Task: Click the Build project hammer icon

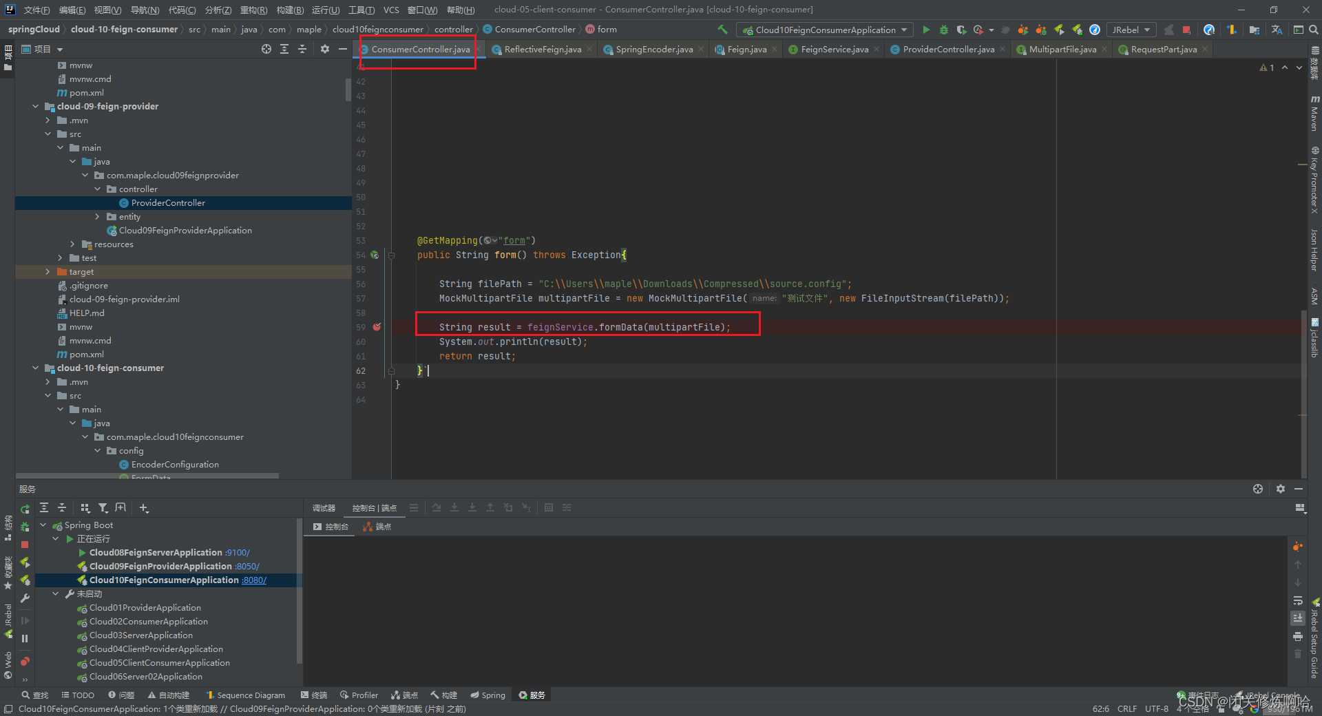Action: coord(722,30)
